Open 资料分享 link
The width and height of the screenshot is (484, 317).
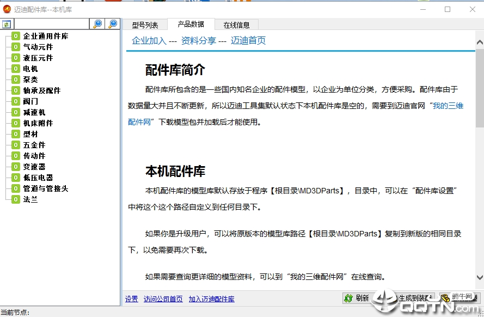click(199, 40)
